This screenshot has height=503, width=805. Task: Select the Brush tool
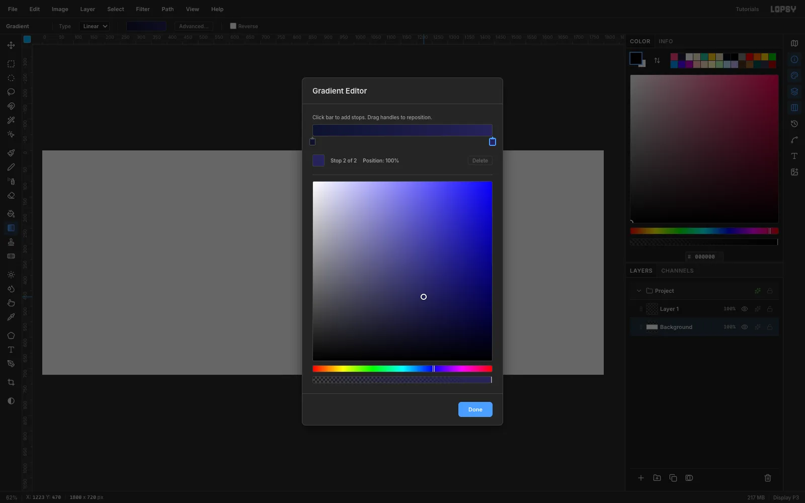pos(11,153)
